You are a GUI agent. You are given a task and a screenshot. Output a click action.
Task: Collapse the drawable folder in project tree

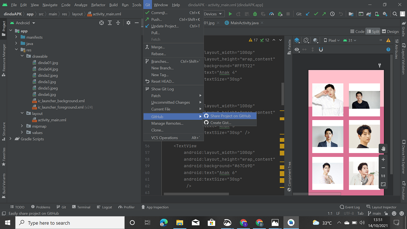tap(22, 56)
